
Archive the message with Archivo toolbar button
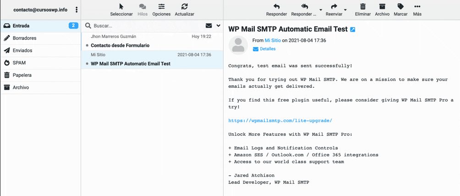click(x=382, y=10)
